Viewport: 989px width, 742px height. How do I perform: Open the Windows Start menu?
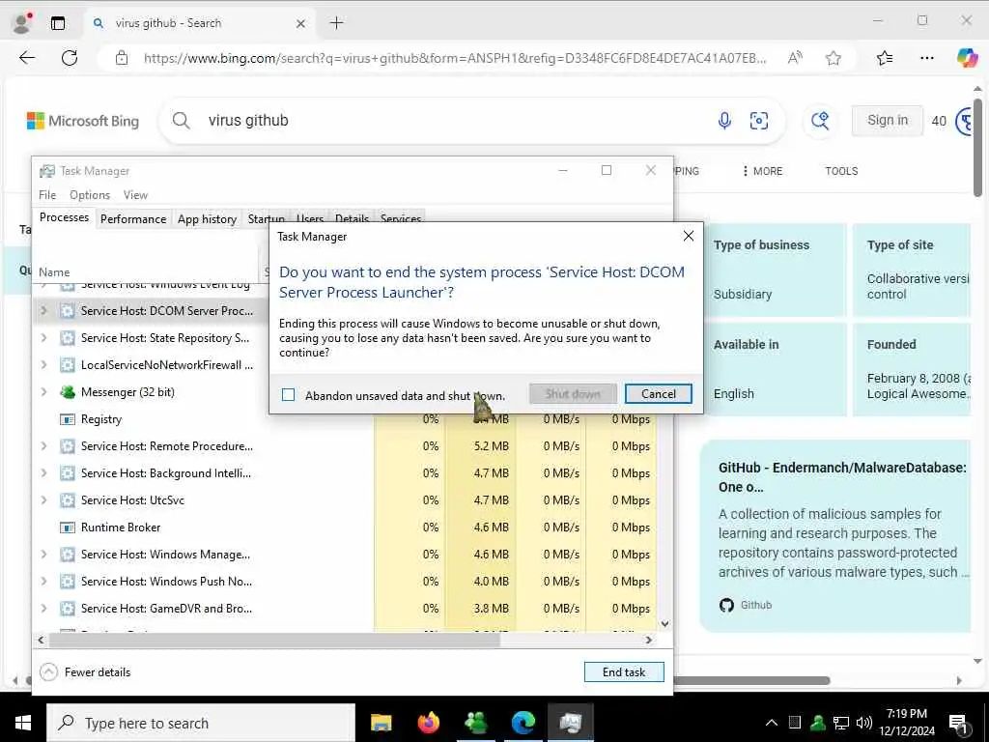coord(23,723)
